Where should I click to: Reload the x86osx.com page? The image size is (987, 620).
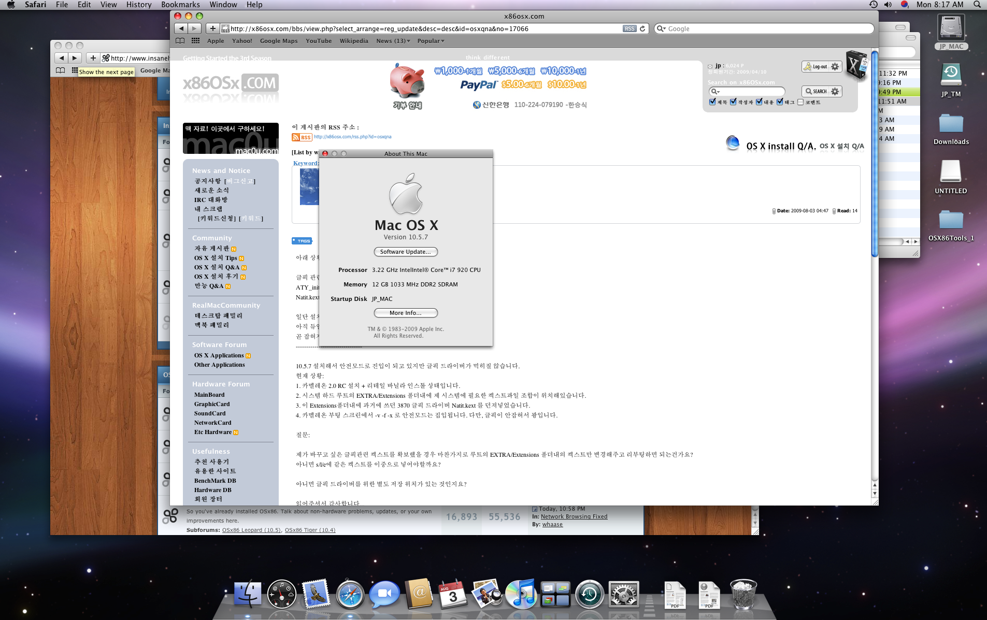click(642, 28)
